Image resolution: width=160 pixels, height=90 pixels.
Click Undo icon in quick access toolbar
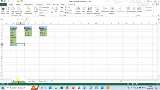9,1
